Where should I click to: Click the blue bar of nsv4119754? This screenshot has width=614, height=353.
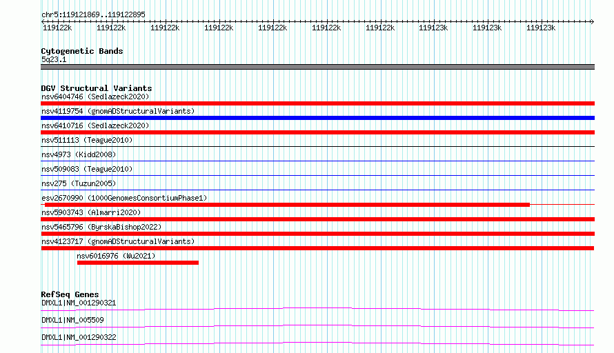pyautogui.click(x=317, y=118)
